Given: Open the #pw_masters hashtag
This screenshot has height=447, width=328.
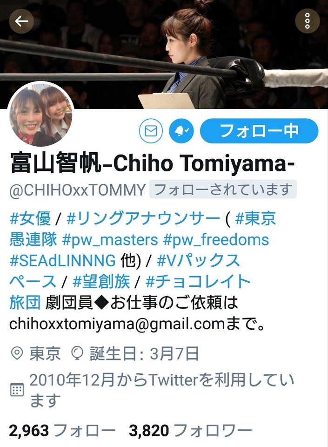Looking at the screenshot, I should tap(110, 239).
